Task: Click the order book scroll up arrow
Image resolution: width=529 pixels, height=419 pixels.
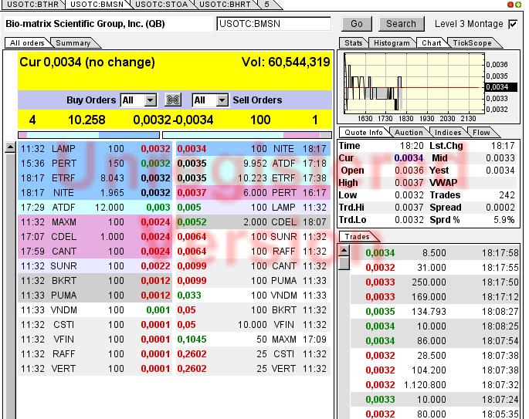Action: (x=11, y=147)
